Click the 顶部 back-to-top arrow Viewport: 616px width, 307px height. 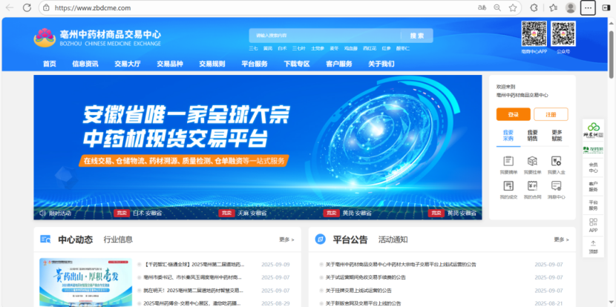point(593,247)
